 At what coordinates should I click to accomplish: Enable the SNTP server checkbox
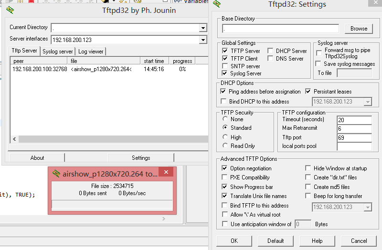(225, 66)
